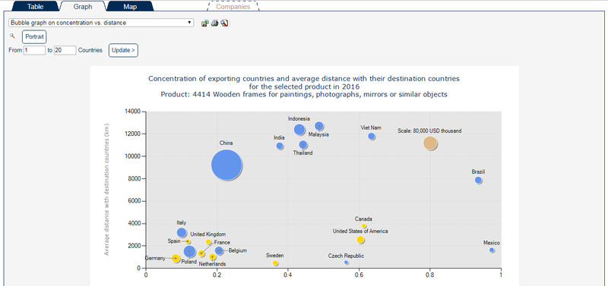Click the 'Czech Republic' label text

pos(346,256)
